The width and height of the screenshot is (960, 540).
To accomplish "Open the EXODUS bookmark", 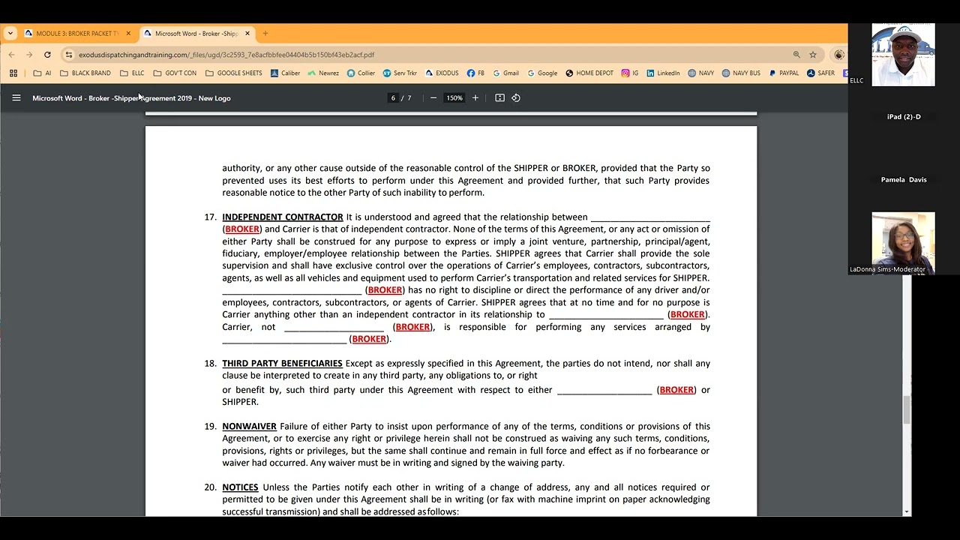I will pyautogui.click(x=442, y=73).
